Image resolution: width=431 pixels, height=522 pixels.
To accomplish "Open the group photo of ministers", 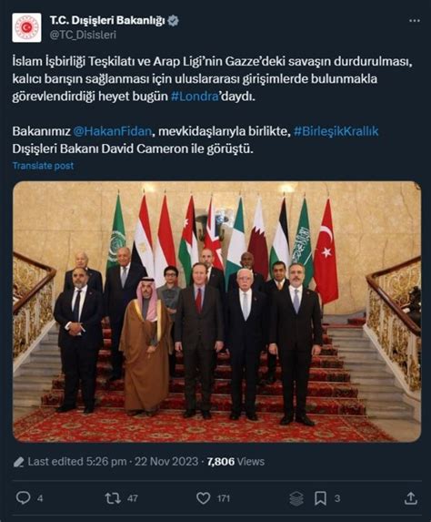I will click(216, 312).
